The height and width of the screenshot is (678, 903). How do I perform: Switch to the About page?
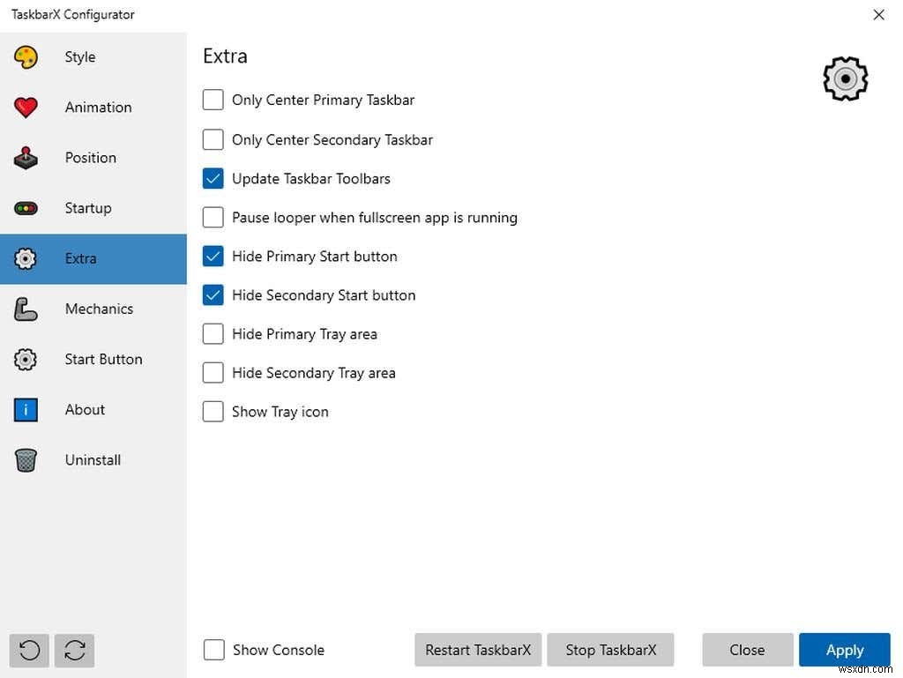tap(85, 409)
